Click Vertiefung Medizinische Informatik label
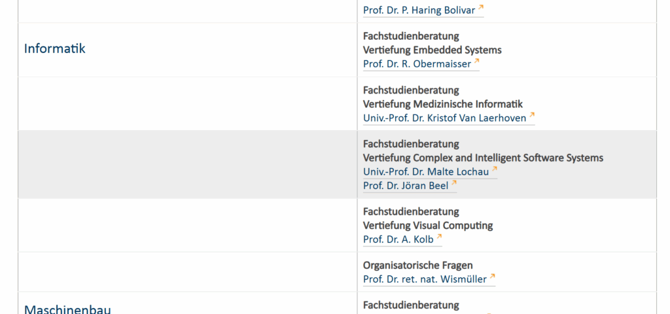This screenshot has width=670, height=314. coord(443,104)
